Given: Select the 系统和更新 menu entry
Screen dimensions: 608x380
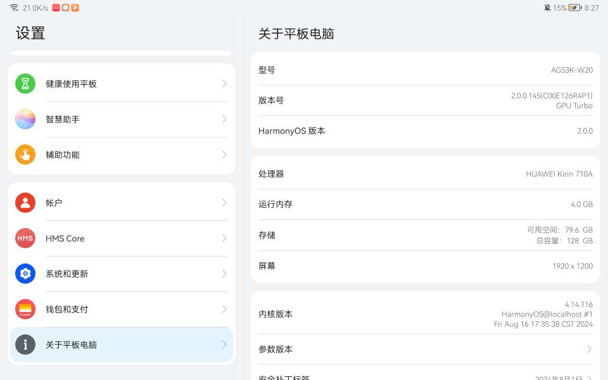Looking at the screenshot, I should pyautogui.click(x=120, y=274).
